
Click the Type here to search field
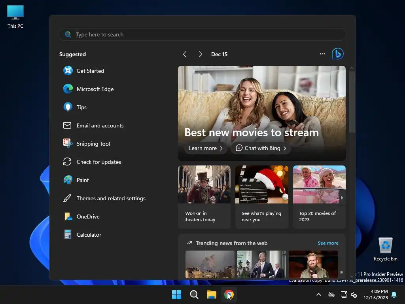pos(202,34)
